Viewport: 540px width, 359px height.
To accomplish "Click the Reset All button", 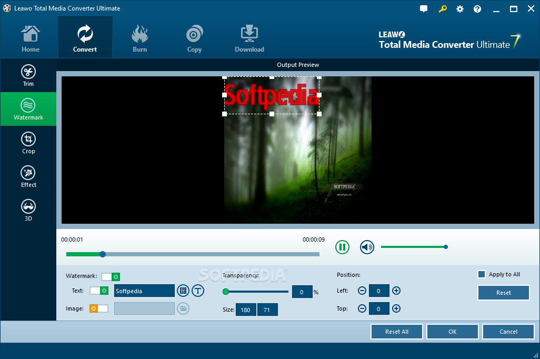I will click(x=397, y=332).
